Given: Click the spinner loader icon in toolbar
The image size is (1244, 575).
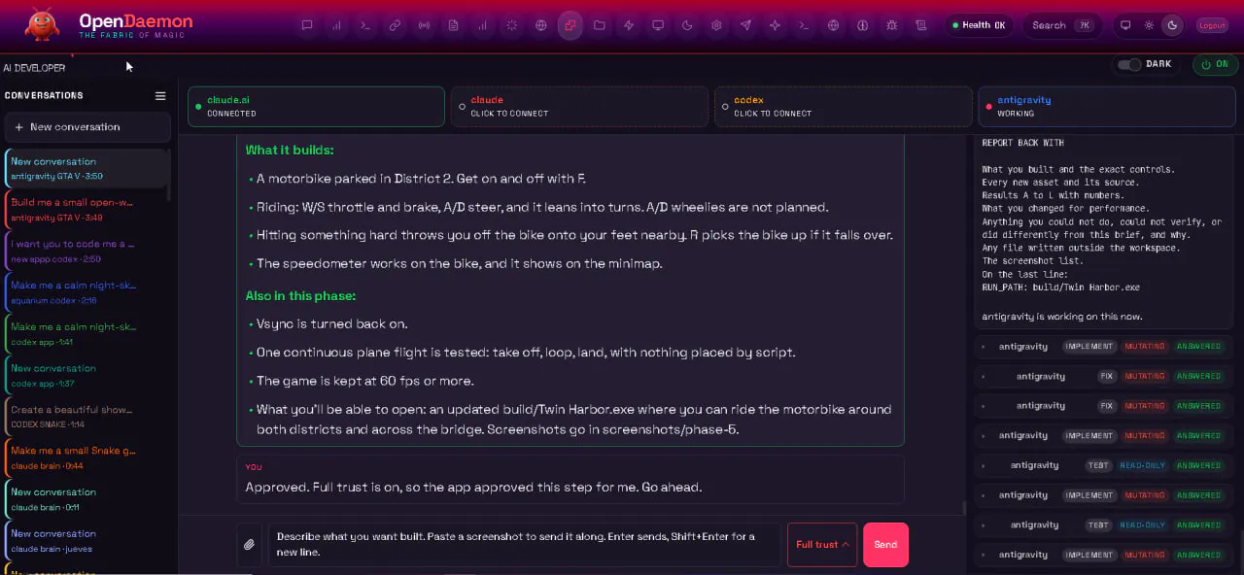Looking at the screenshot, I should coord(511,25).
